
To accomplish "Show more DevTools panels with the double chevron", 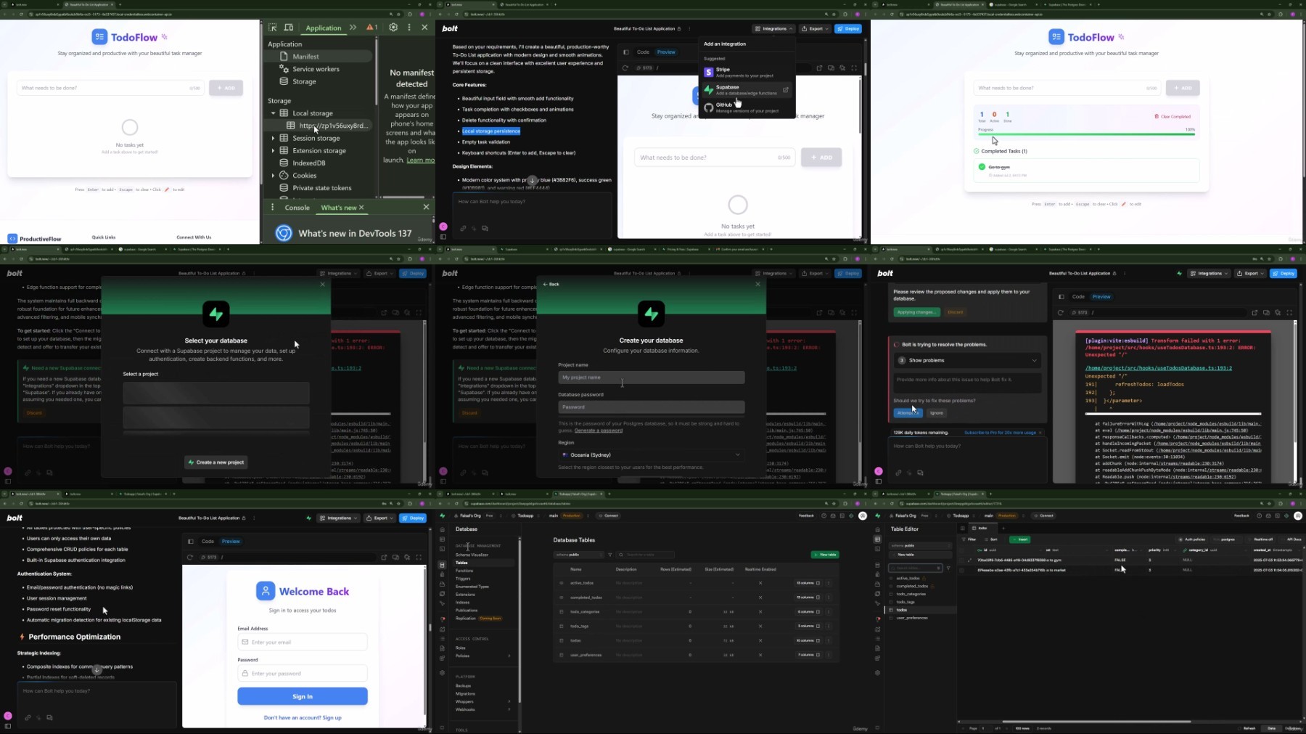I will (x=353, y=28).
